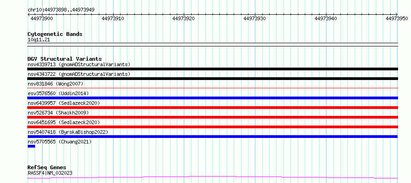This screenshot has width=411, height=183.
Task: Click the 10q11.21 cytogenetic band label
Action: pyautogui.click(x=39, y=40)
